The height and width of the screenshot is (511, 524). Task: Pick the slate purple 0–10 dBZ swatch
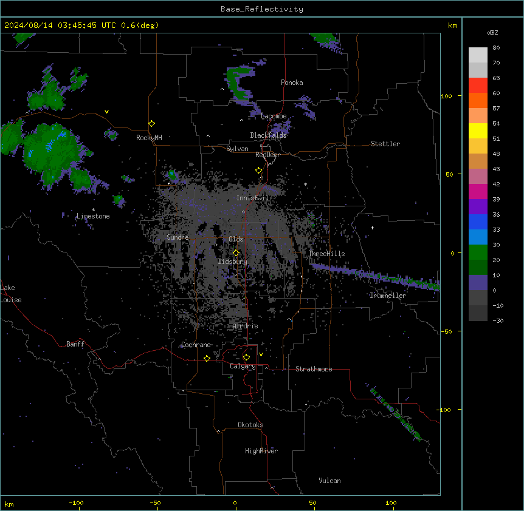coord(478,283)
